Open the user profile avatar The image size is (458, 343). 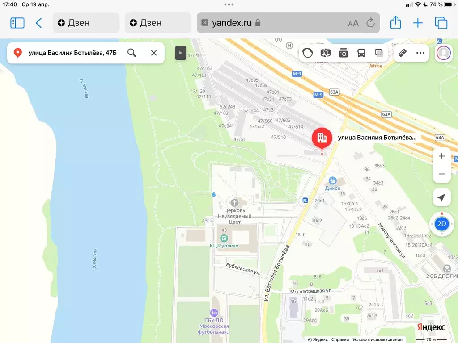pyautogui.click(x=443, y=53)
